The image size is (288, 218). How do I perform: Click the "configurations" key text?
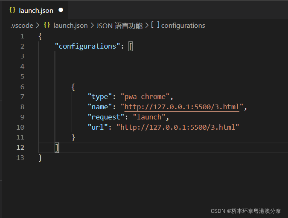pos(87,46)
